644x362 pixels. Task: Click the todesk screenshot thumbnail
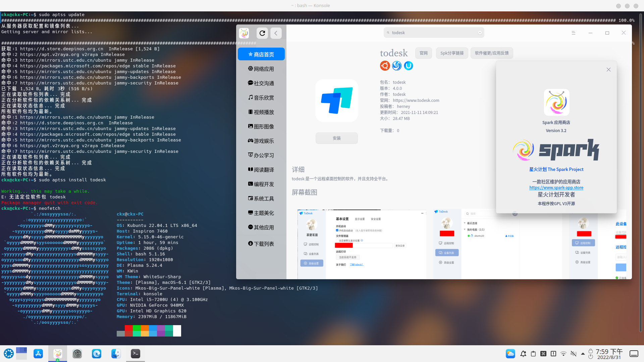362,244
